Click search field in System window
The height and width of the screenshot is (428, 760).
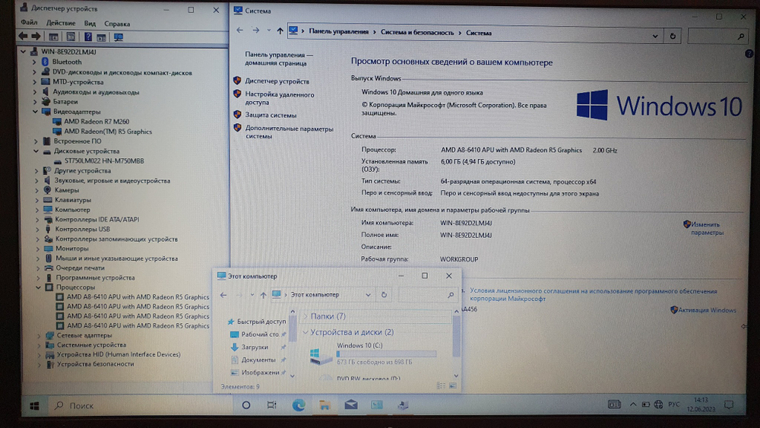[x=717, y=36]
